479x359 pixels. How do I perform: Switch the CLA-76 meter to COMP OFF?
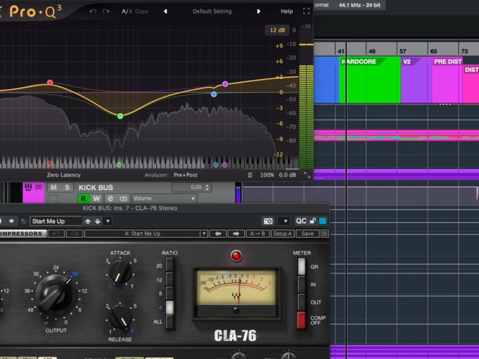[x=302, y=322]
